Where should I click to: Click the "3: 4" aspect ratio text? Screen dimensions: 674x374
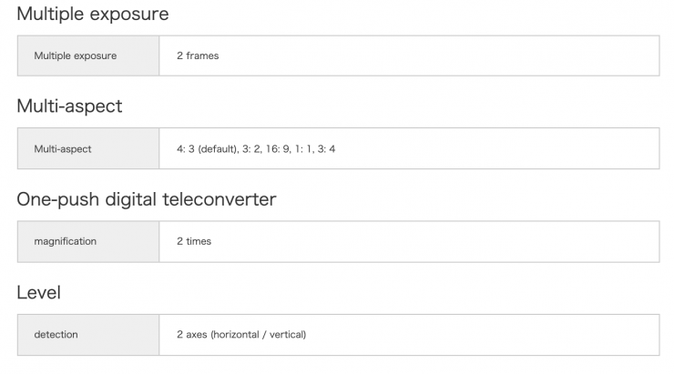(x=327, y=148)
